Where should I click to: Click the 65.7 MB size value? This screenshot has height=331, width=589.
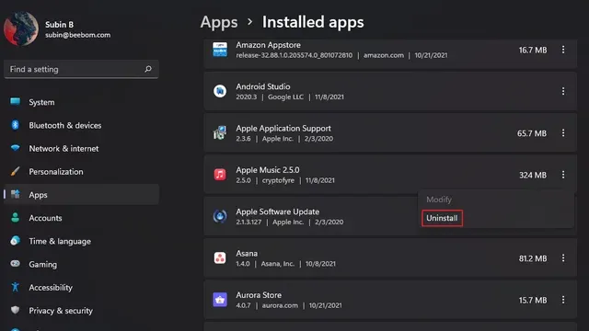[532, 133]
